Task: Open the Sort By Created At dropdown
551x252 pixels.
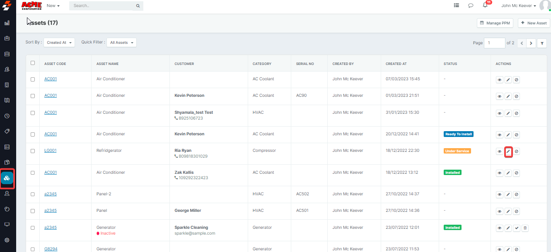Action: 59,43
